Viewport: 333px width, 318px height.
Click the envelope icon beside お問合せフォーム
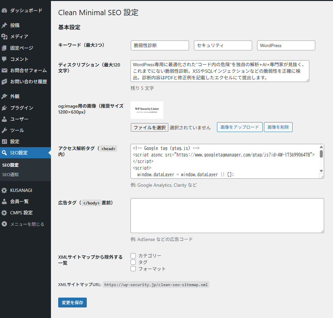4,70
